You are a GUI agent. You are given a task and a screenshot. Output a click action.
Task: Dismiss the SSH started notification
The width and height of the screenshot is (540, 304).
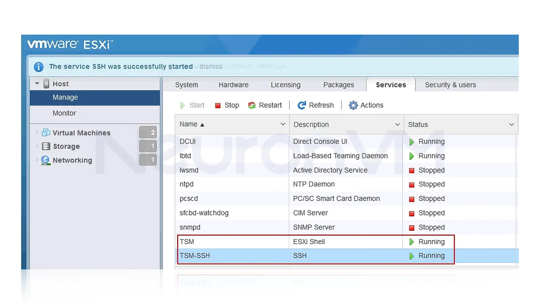coord(211,67)
